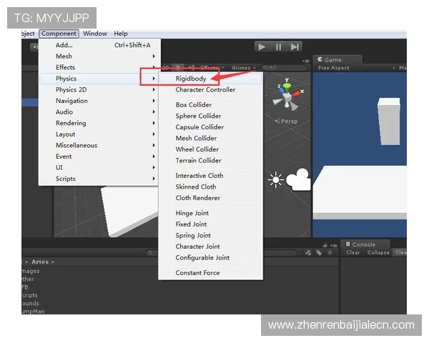429x343 pixels.
Task: Click the scene orientation gizmo cube
Action: [287, 96]
